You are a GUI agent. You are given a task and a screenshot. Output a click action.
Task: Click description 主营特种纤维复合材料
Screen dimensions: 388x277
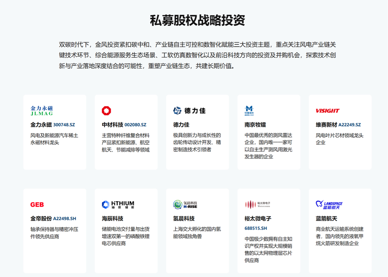click(x=126, y=142)
